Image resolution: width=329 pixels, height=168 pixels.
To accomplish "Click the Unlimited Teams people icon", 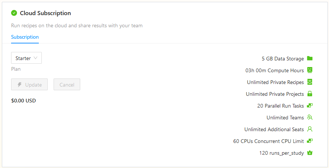I will coord(310,118).
